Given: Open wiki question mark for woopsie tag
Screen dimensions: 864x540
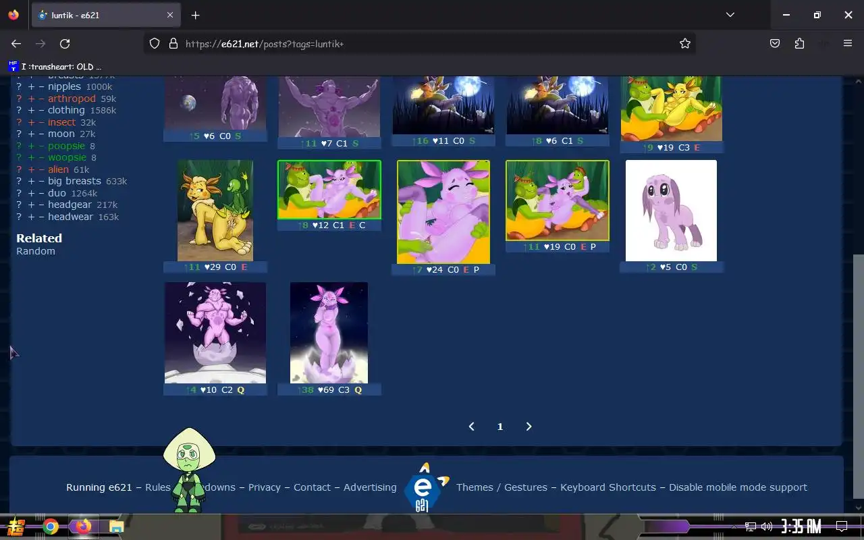Looking at the screenshot, I should (x=20, y=157).
